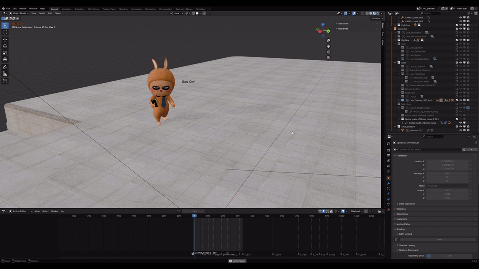
Task: Select the Move tool
Action: click(x=5, y=40)
